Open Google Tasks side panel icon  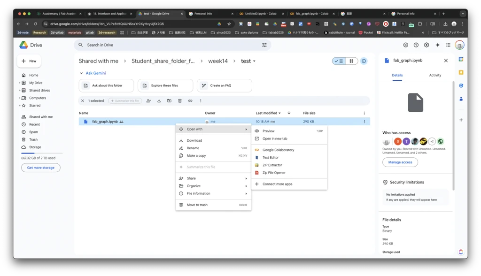pos(461,85)
